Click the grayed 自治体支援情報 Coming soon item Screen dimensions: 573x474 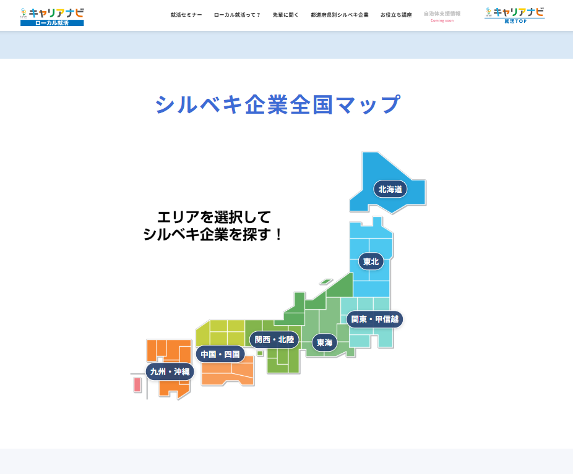(442, 15)
